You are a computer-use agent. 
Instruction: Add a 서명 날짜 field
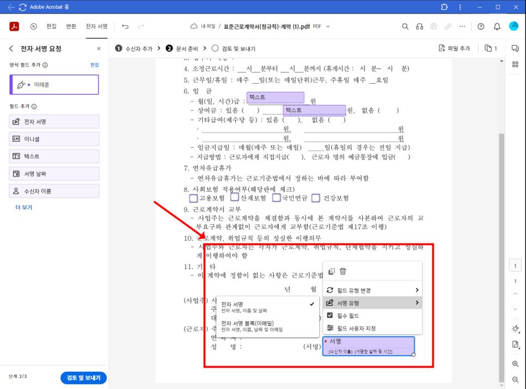pyautogui.click(x=54, y=174)
